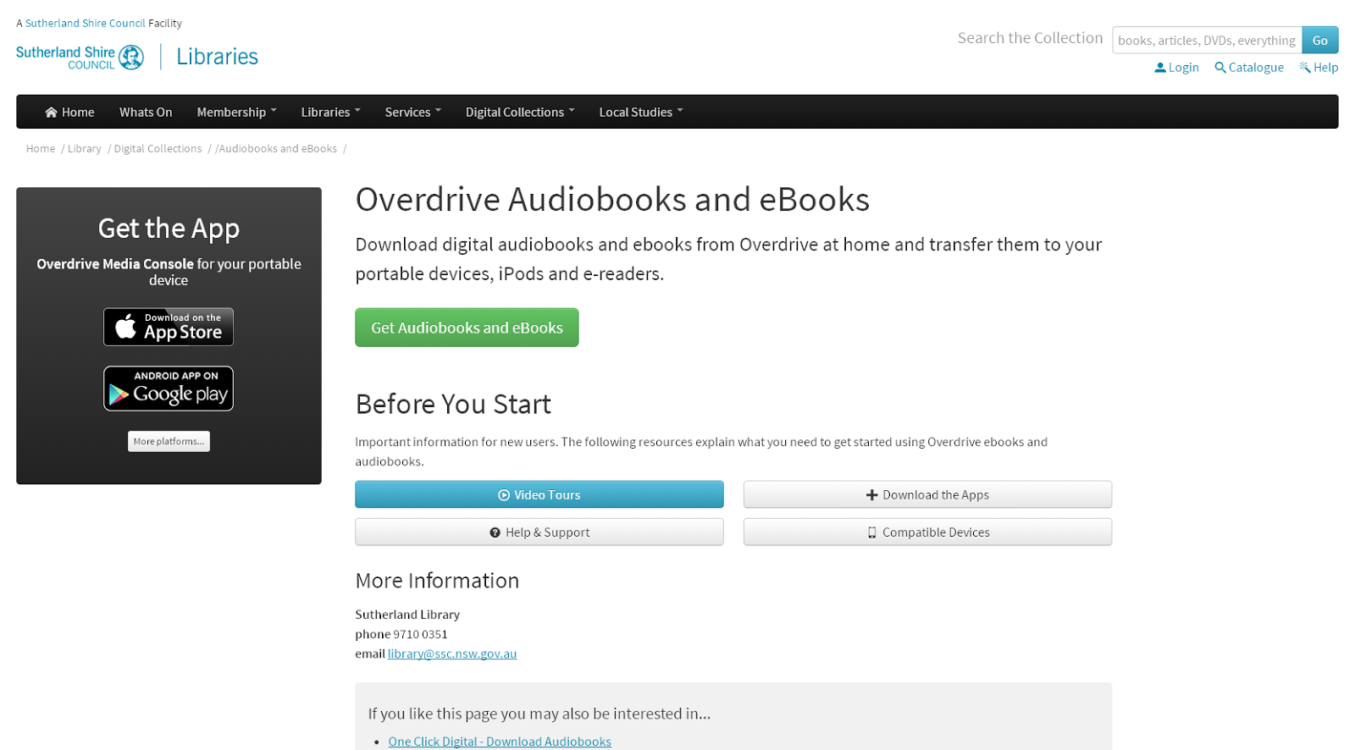
Task: Click the Google Play badge
Action: pos(169,389)
